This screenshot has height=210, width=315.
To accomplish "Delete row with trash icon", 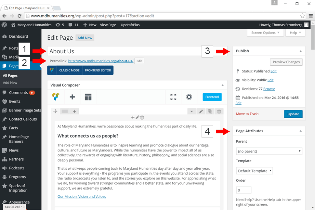I will (x=219, y=111).
